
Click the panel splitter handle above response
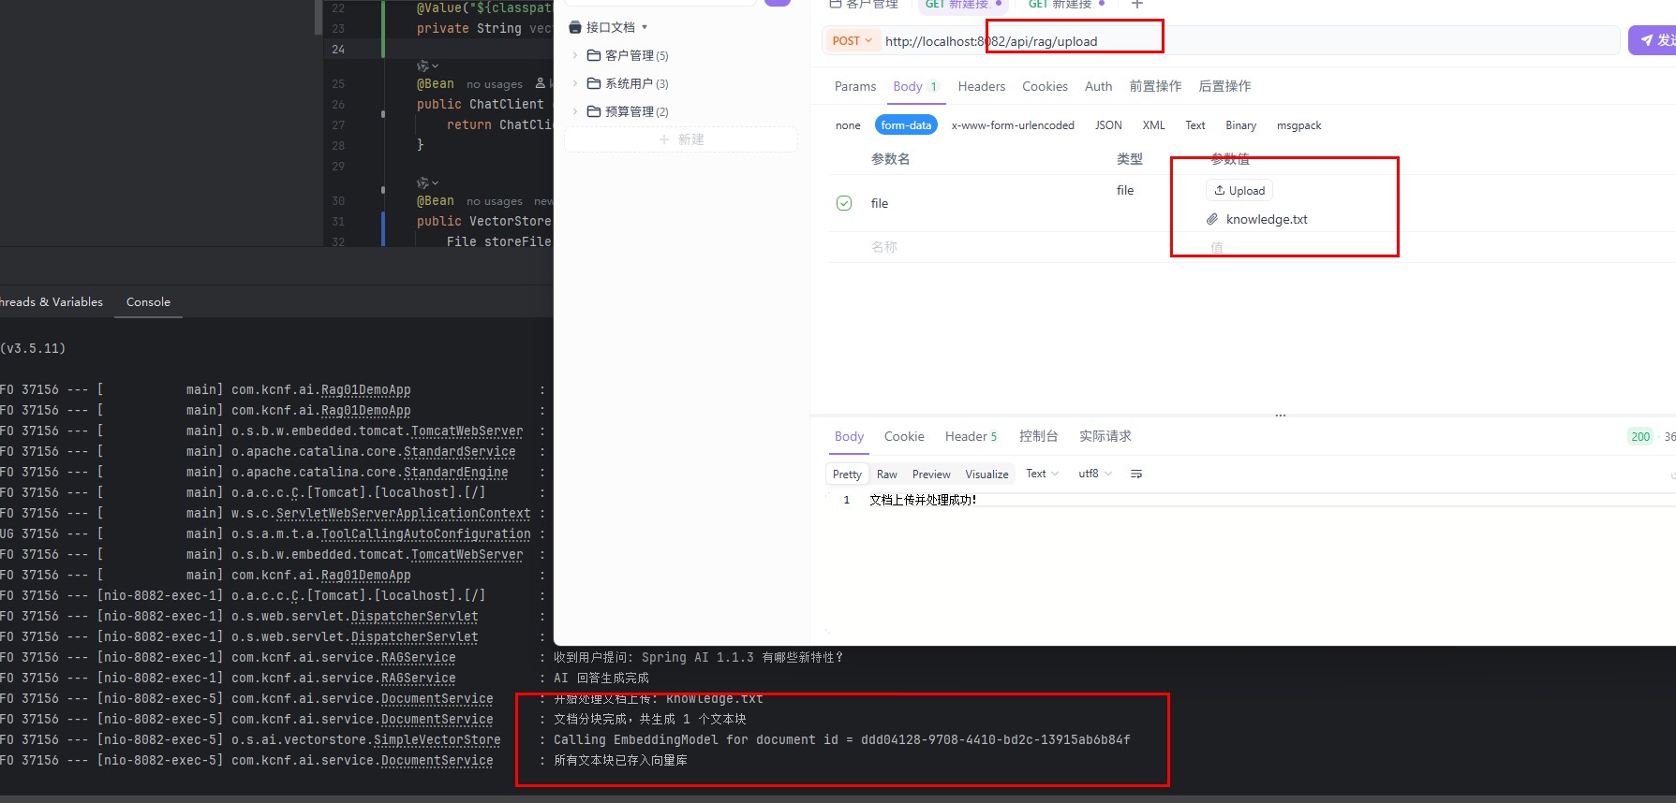pyautogui.click(x=1280, y=415)
